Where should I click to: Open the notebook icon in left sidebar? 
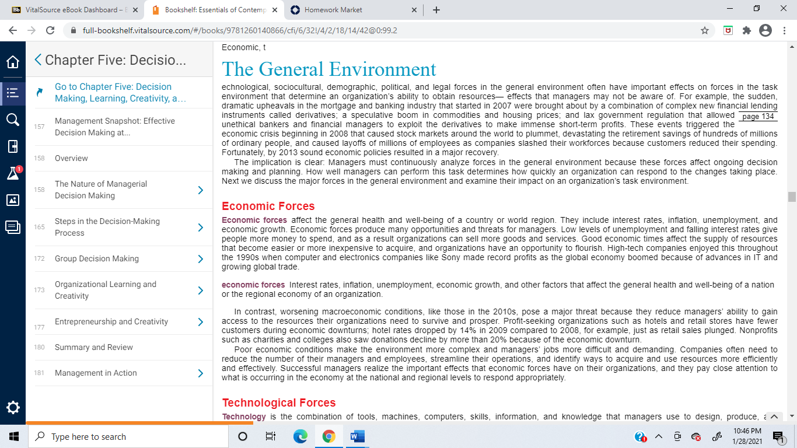[x=13, y=146]
